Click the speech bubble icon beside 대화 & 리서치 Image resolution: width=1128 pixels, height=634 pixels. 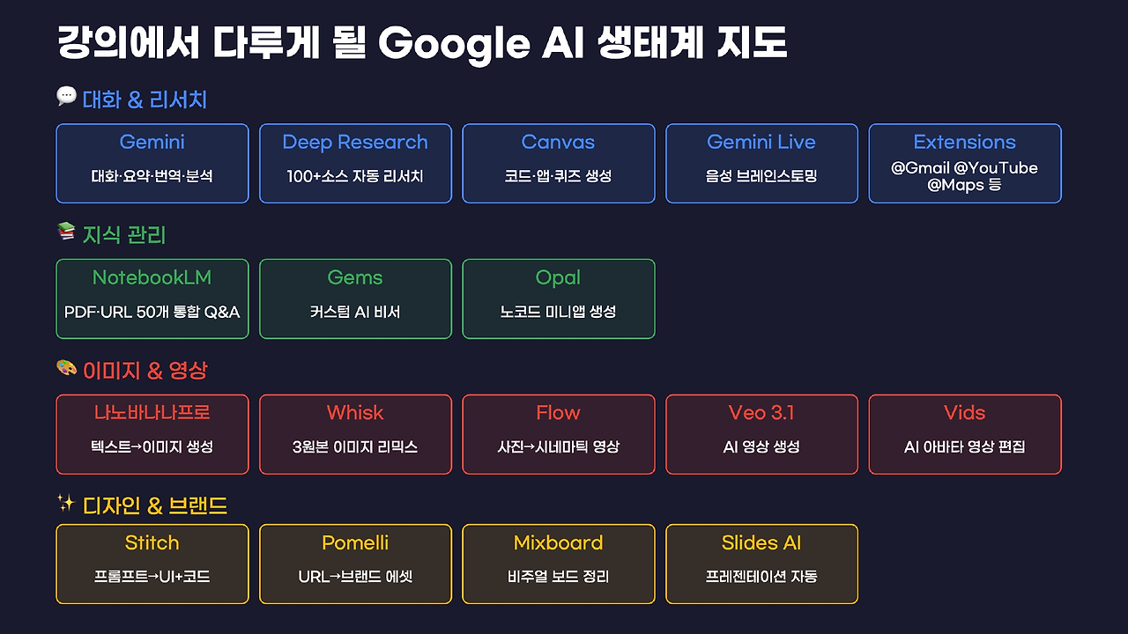pyautogui.click(x=66, y=96)
